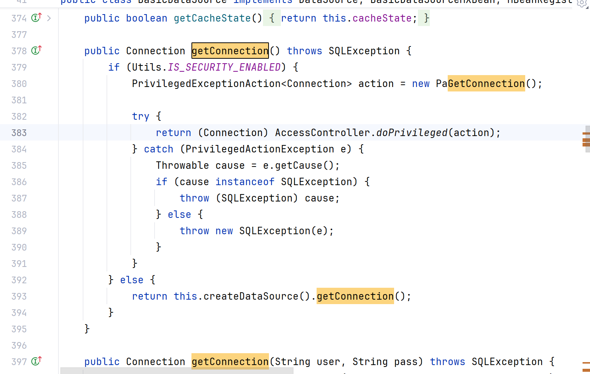Click getConnection in the String user overload
Viewport: 590px width, 374px height.
[x=230, y=362]
